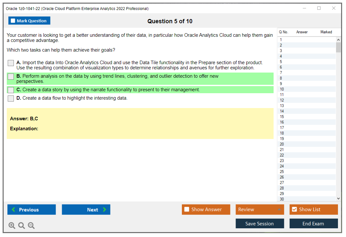Go to the Next question

click(x=86, y=210)
